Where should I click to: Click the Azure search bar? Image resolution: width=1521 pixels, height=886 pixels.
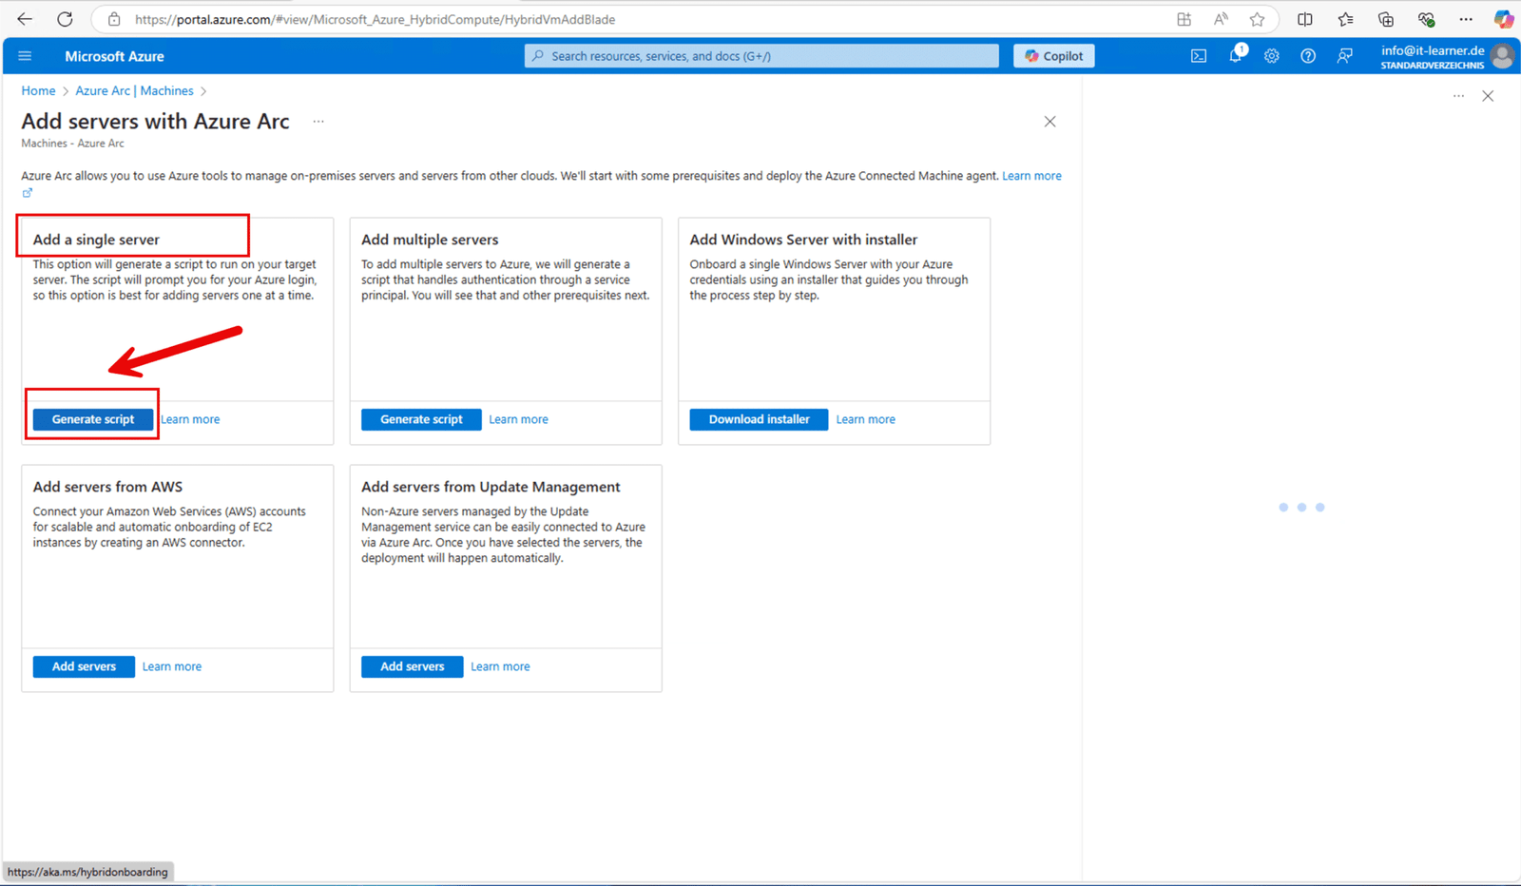click(x=760, y=55)
